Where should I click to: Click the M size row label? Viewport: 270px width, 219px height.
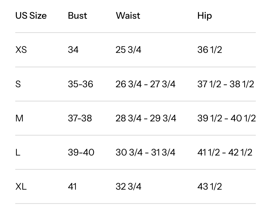click(x=19, y=118)
